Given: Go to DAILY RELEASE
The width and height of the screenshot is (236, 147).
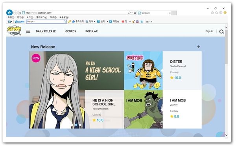Looking at the screenshot, I should click(46, 31).
